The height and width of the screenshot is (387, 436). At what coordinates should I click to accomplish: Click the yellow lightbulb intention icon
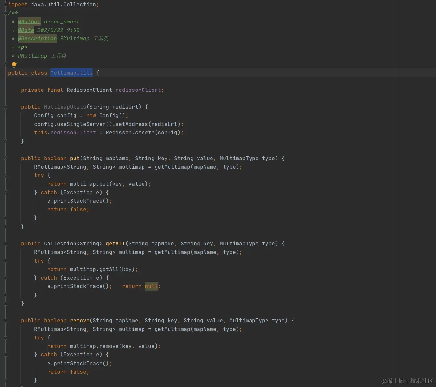click(14, 65)
